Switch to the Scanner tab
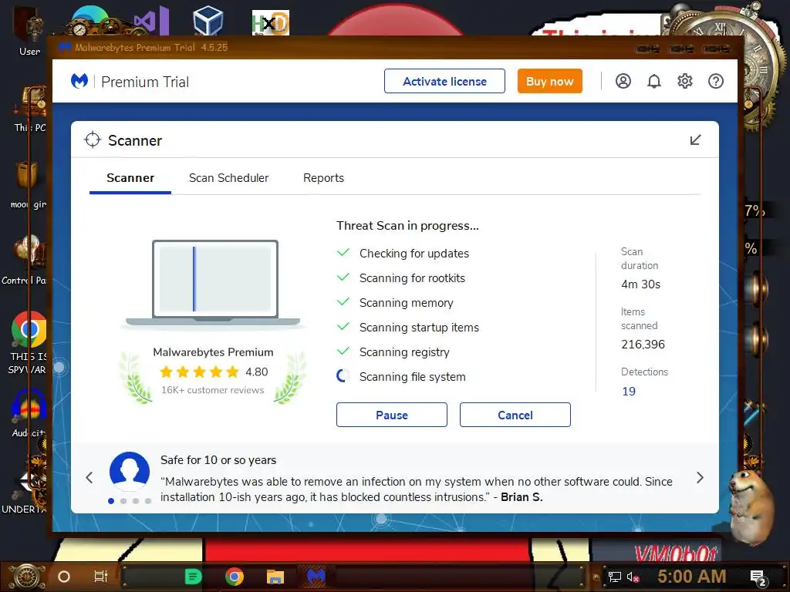Image resolution: width=790 pixels, height=592 pixels. [x=130, y=178]
